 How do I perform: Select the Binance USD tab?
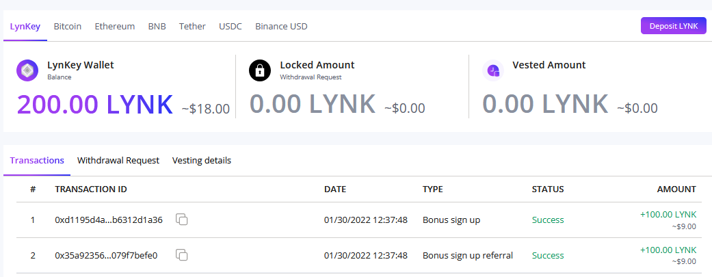click(x=281, y=27)
